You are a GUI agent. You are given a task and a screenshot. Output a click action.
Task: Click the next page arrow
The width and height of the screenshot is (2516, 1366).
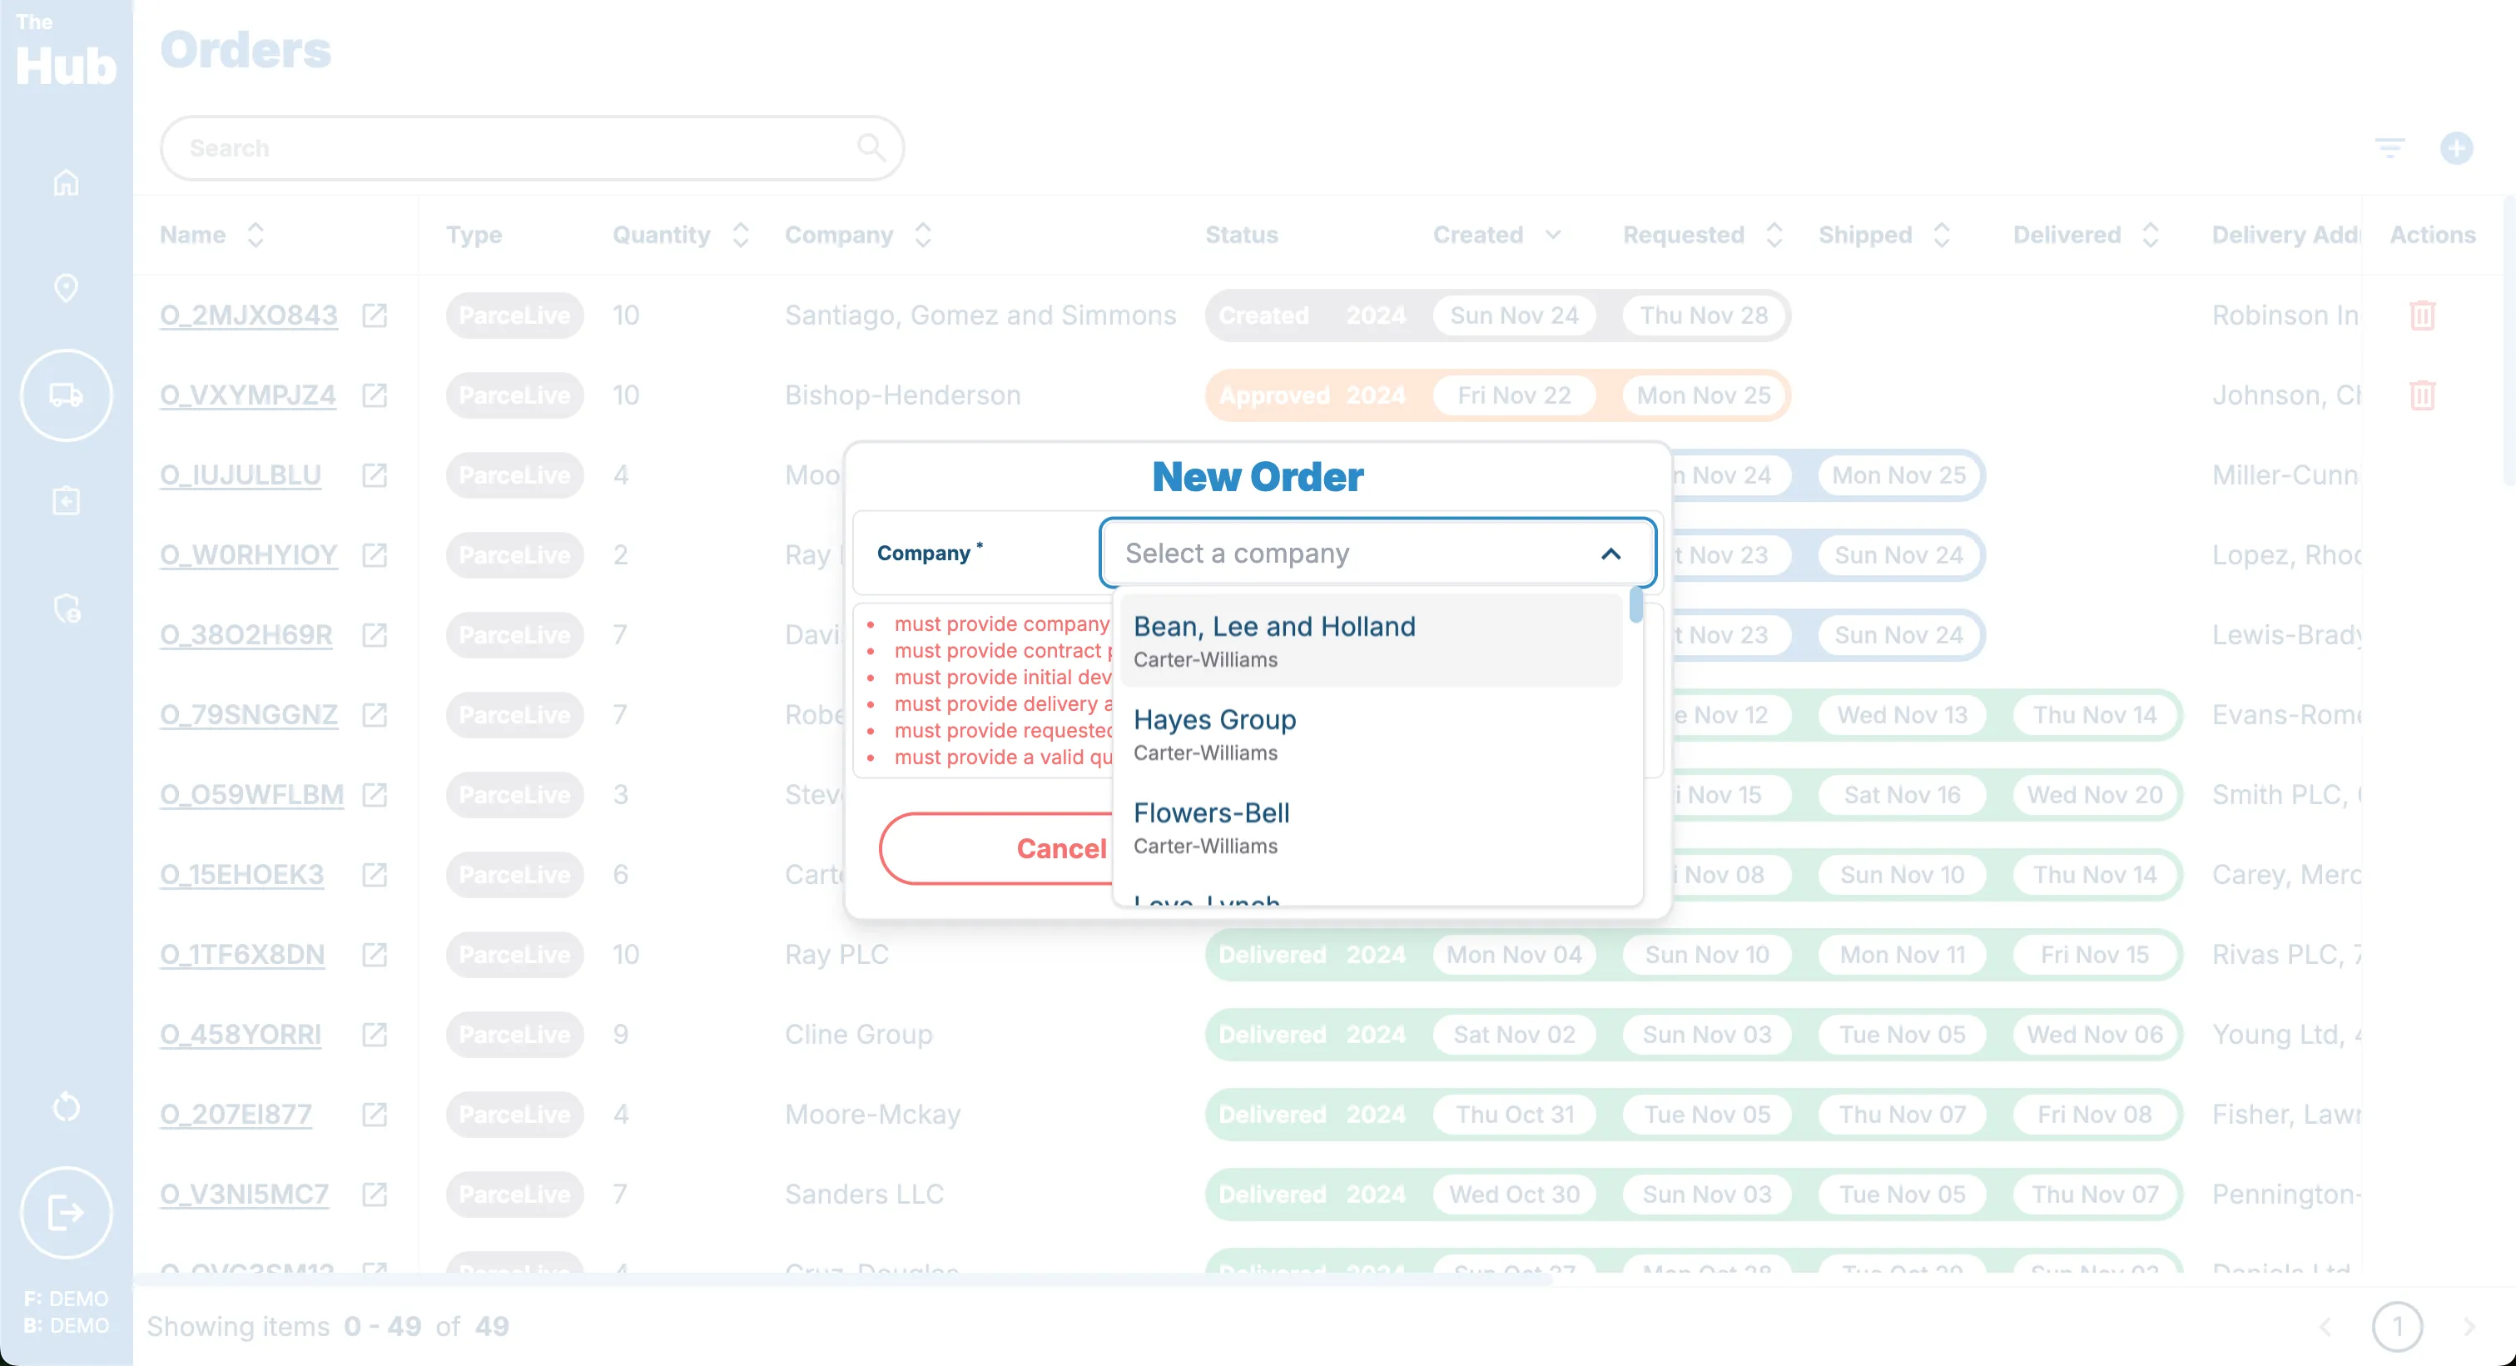[x=2468, y=1326]
